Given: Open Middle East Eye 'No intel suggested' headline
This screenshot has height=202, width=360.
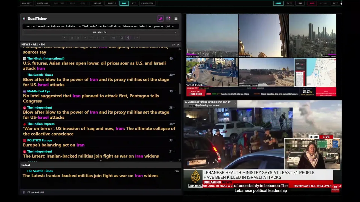Looking at the screenshot, I should coord(91,98).
